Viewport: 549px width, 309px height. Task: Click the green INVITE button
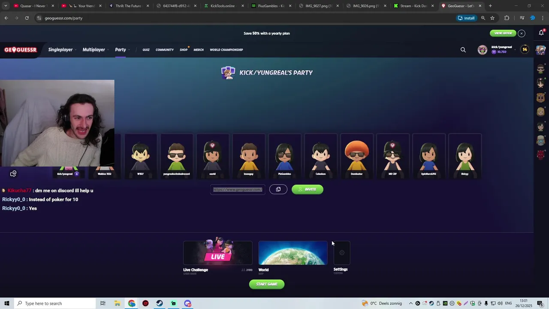[308, 189]
